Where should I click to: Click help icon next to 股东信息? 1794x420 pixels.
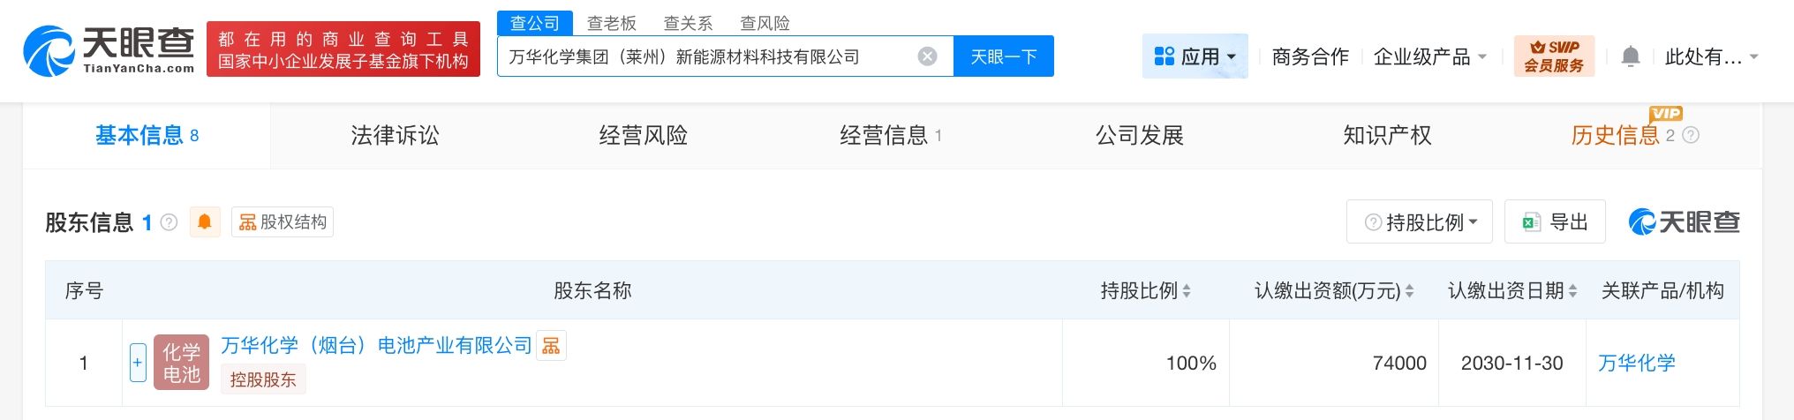[x=170, y=222]
